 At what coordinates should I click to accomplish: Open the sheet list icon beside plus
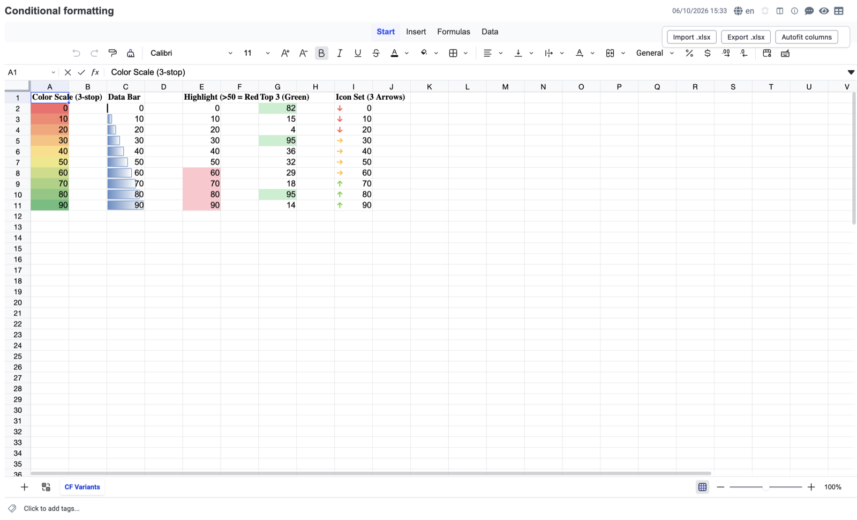point(46,487)
